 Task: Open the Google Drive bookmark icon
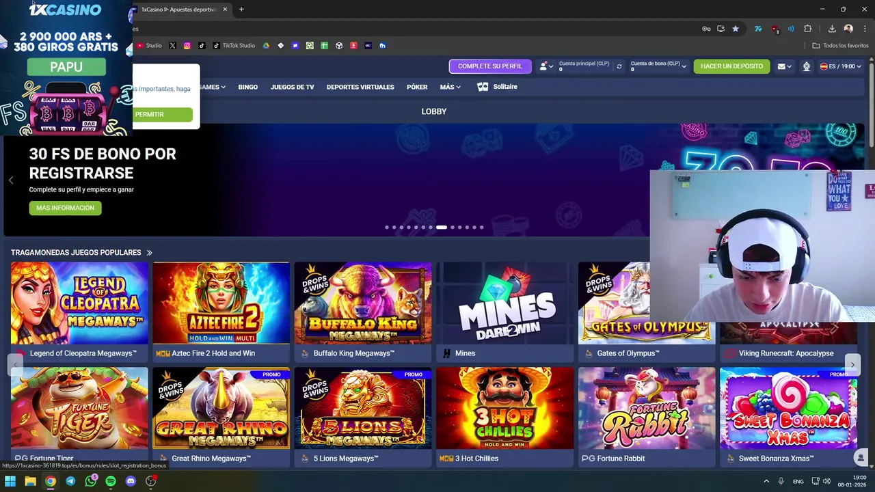pos(266,46)
